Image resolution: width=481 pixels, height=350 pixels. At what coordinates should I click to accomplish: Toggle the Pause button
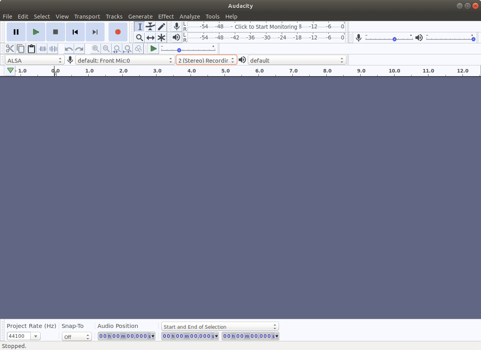click(16, 32)
